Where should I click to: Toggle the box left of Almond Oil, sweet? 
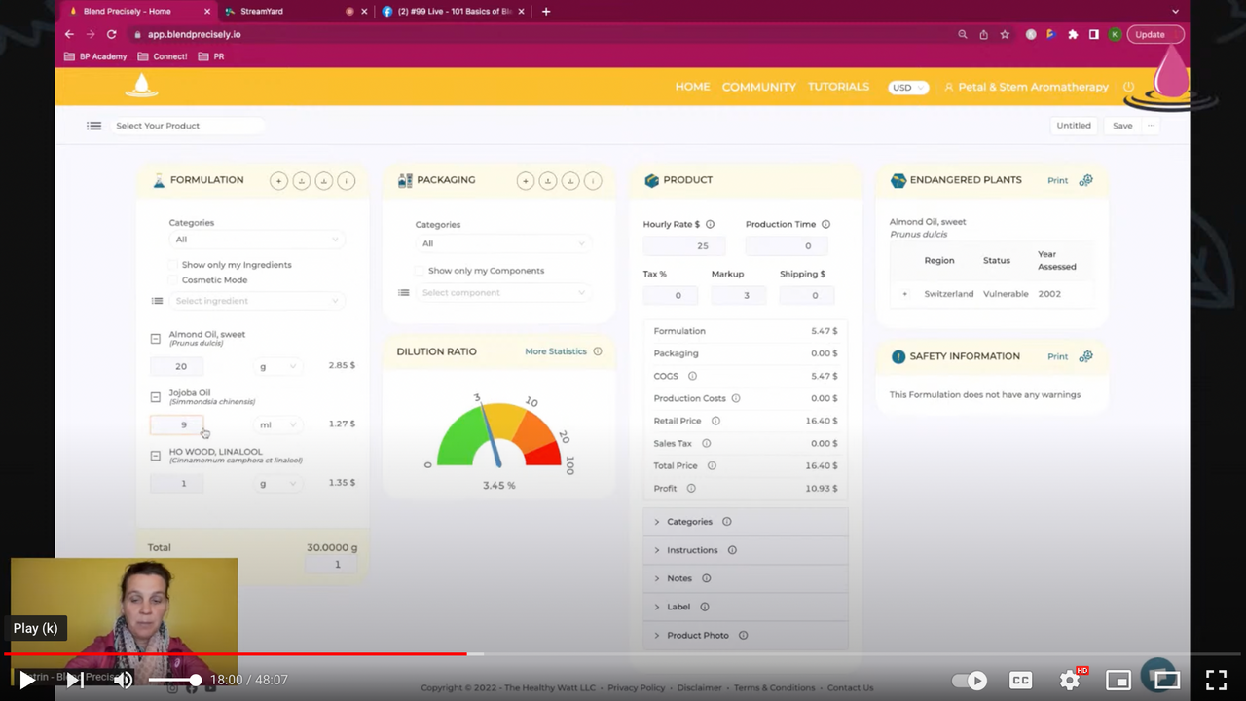(155, 339)
